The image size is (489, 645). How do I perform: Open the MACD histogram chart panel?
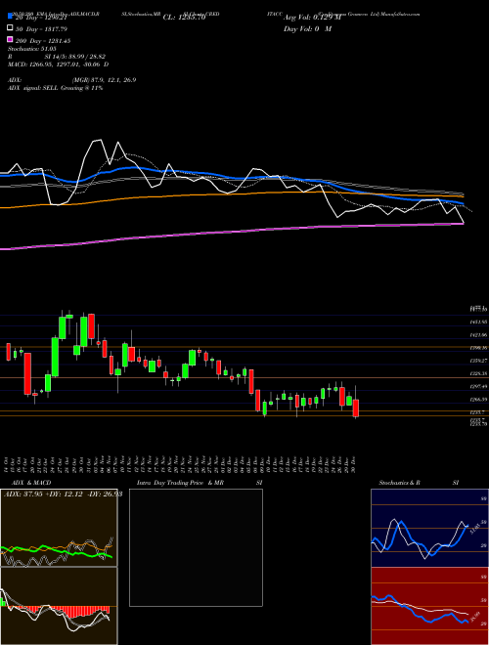[x=59, y=606]
